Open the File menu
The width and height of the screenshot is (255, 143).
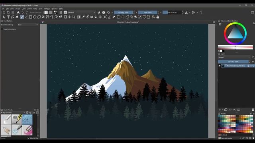[3, 9]
